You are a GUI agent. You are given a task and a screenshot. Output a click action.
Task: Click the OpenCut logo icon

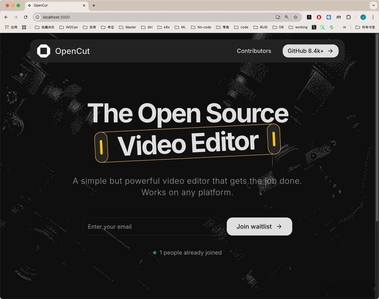click(x=44, y=51)
